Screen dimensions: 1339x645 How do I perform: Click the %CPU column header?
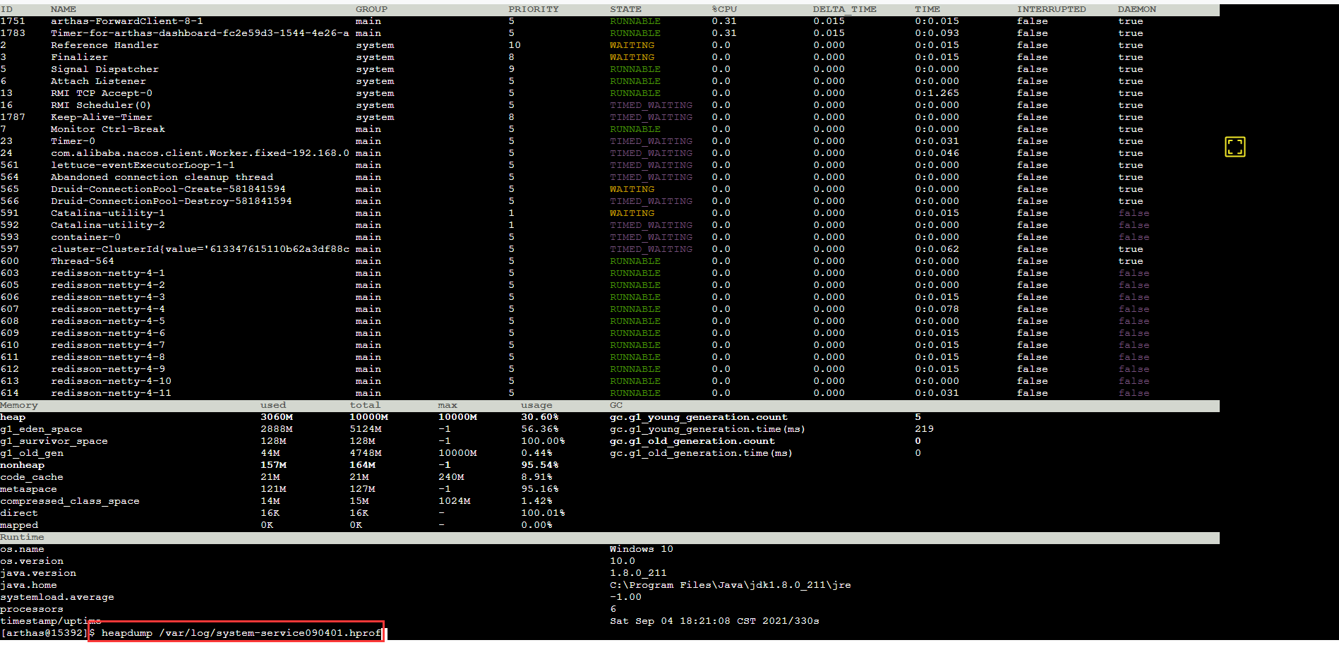click(724, 9)
